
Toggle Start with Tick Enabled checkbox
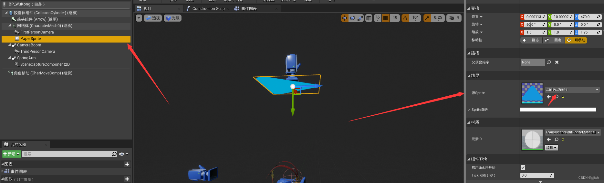pos(523,168)
